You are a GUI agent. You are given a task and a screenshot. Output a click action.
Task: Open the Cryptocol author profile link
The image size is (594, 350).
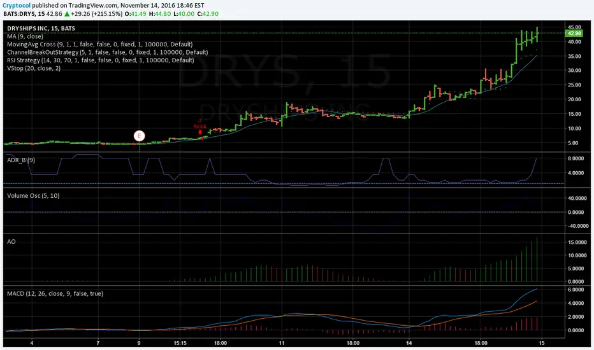point(17,5)
